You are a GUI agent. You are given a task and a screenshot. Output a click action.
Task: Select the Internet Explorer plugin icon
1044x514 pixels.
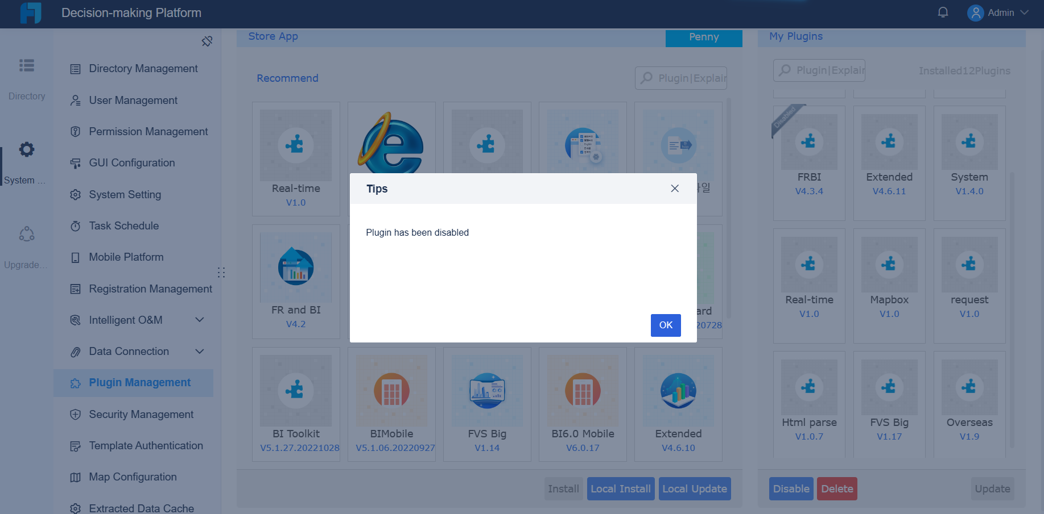391,143
